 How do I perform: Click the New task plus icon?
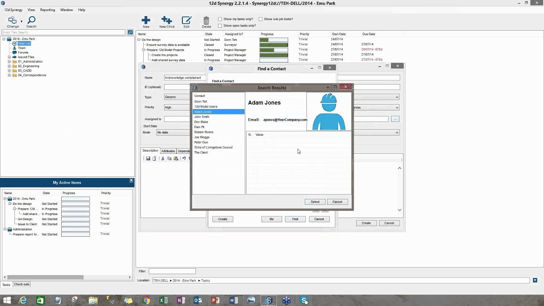click(x=146, y=20)
